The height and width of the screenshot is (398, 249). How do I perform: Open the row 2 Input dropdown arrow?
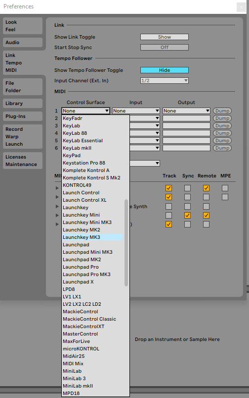point(158,118)
